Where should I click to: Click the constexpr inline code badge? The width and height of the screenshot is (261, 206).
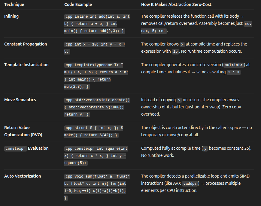pyautogui.click(x=16, y=149)
